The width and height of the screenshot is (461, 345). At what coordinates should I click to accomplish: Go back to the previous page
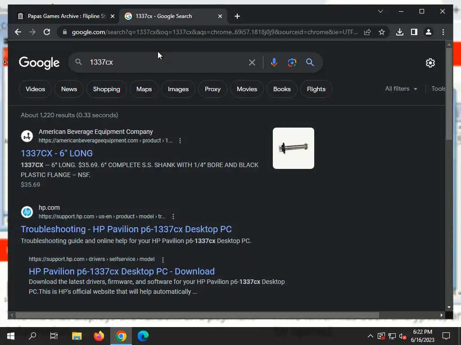point(18,32)
